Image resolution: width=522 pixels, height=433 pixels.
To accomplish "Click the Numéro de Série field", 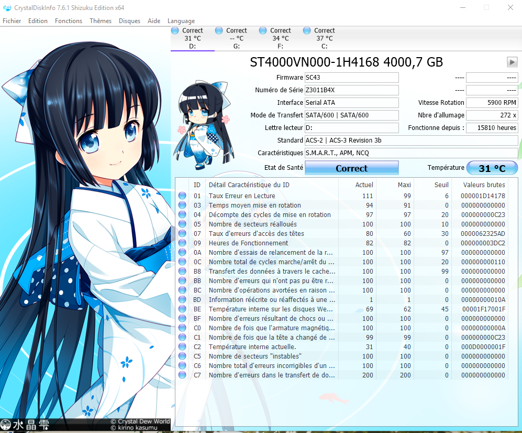I will 351,90.
